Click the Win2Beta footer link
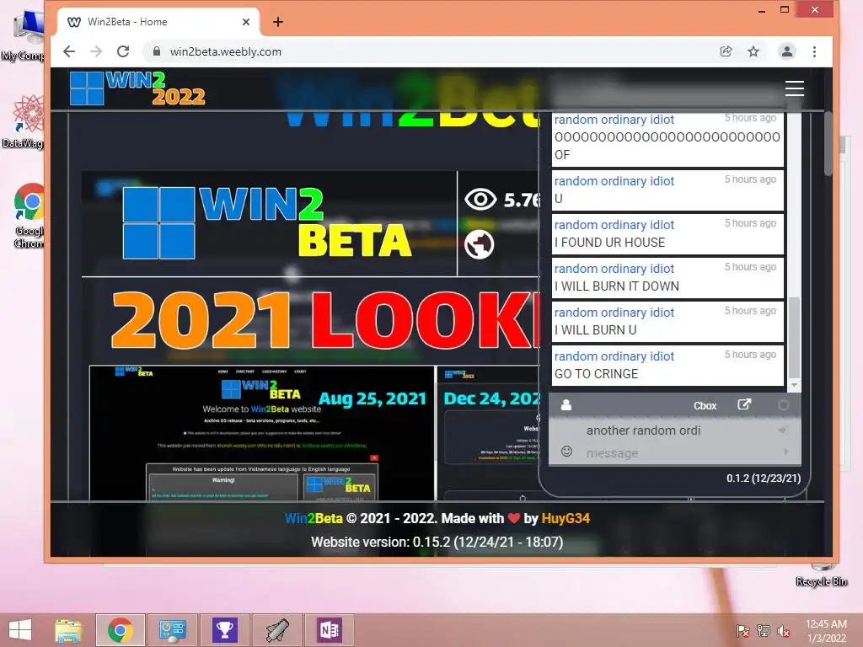The image size is (863, 647). point(314,519)
